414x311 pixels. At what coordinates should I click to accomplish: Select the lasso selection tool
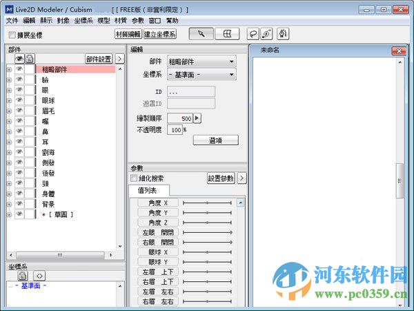253,34
